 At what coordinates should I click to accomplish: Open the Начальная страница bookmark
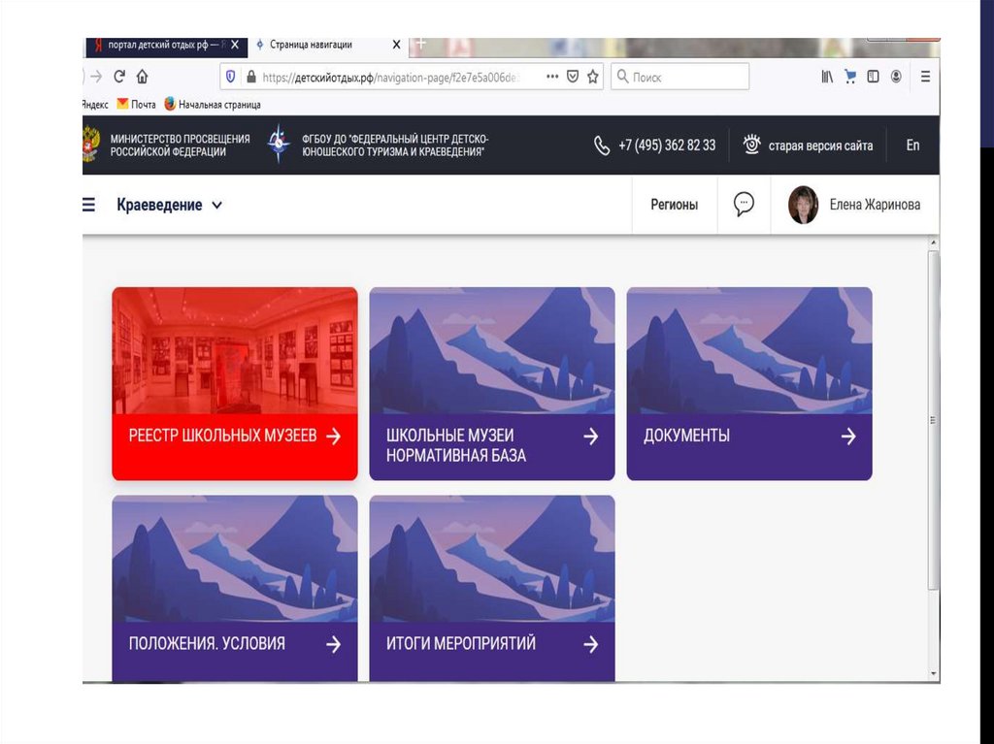coord(213,104)
